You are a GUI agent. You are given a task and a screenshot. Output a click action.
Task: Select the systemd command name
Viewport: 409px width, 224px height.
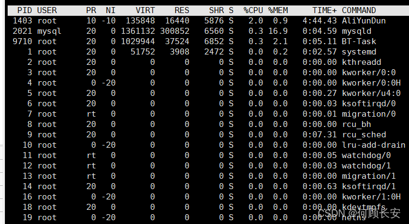click(x=359, y=52)
